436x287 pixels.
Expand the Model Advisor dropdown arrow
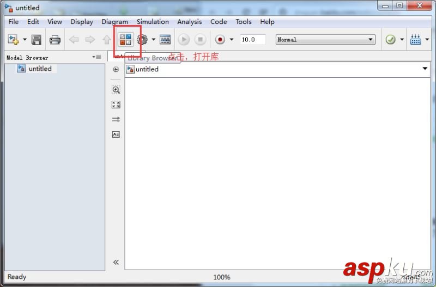(x=402, y=39)
